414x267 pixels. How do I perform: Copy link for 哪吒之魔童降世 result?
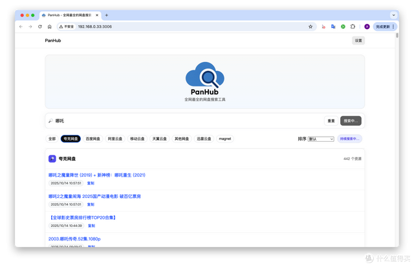click(x=91, y=183)
